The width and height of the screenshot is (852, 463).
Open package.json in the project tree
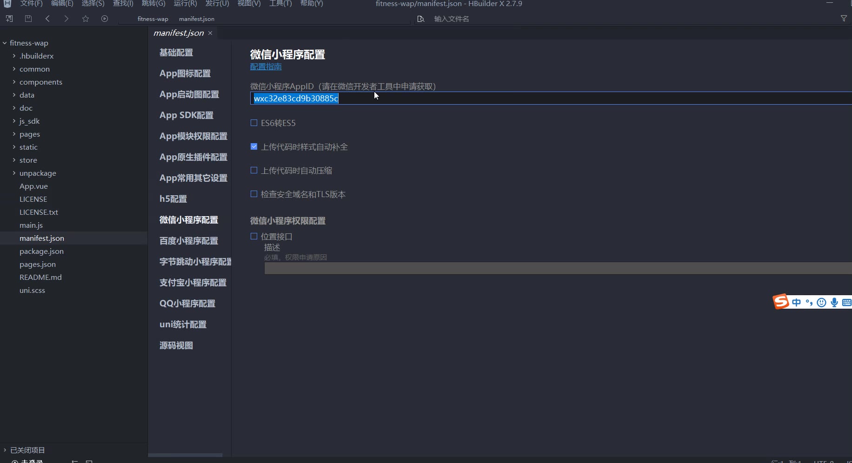pos(41,251)
